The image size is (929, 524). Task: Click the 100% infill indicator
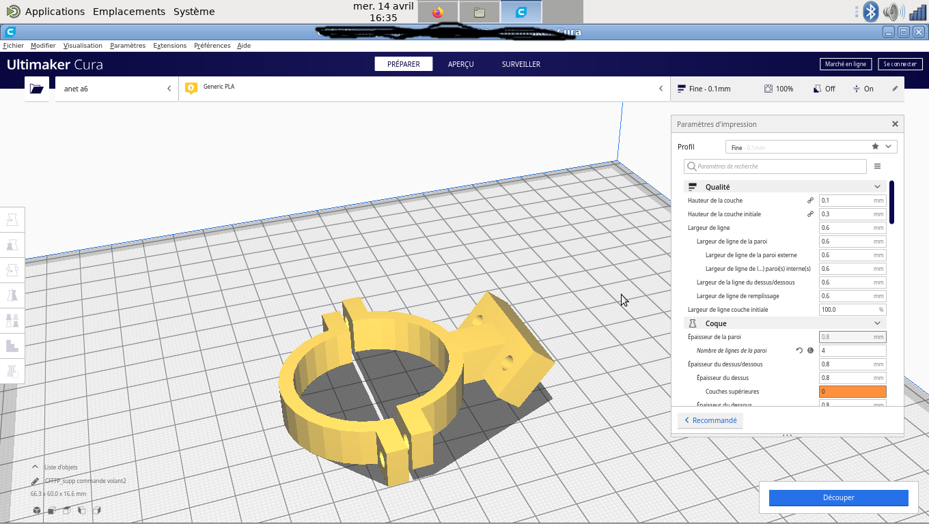(x=779, y=89)
